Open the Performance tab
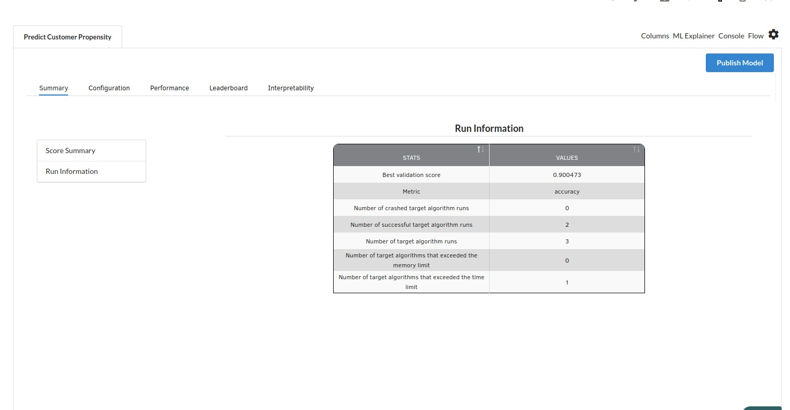790x410 pixels. [x=169, y=88]
